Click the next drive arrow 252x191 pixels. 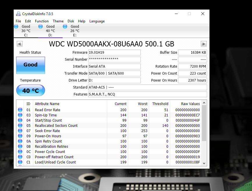point(204,44)
